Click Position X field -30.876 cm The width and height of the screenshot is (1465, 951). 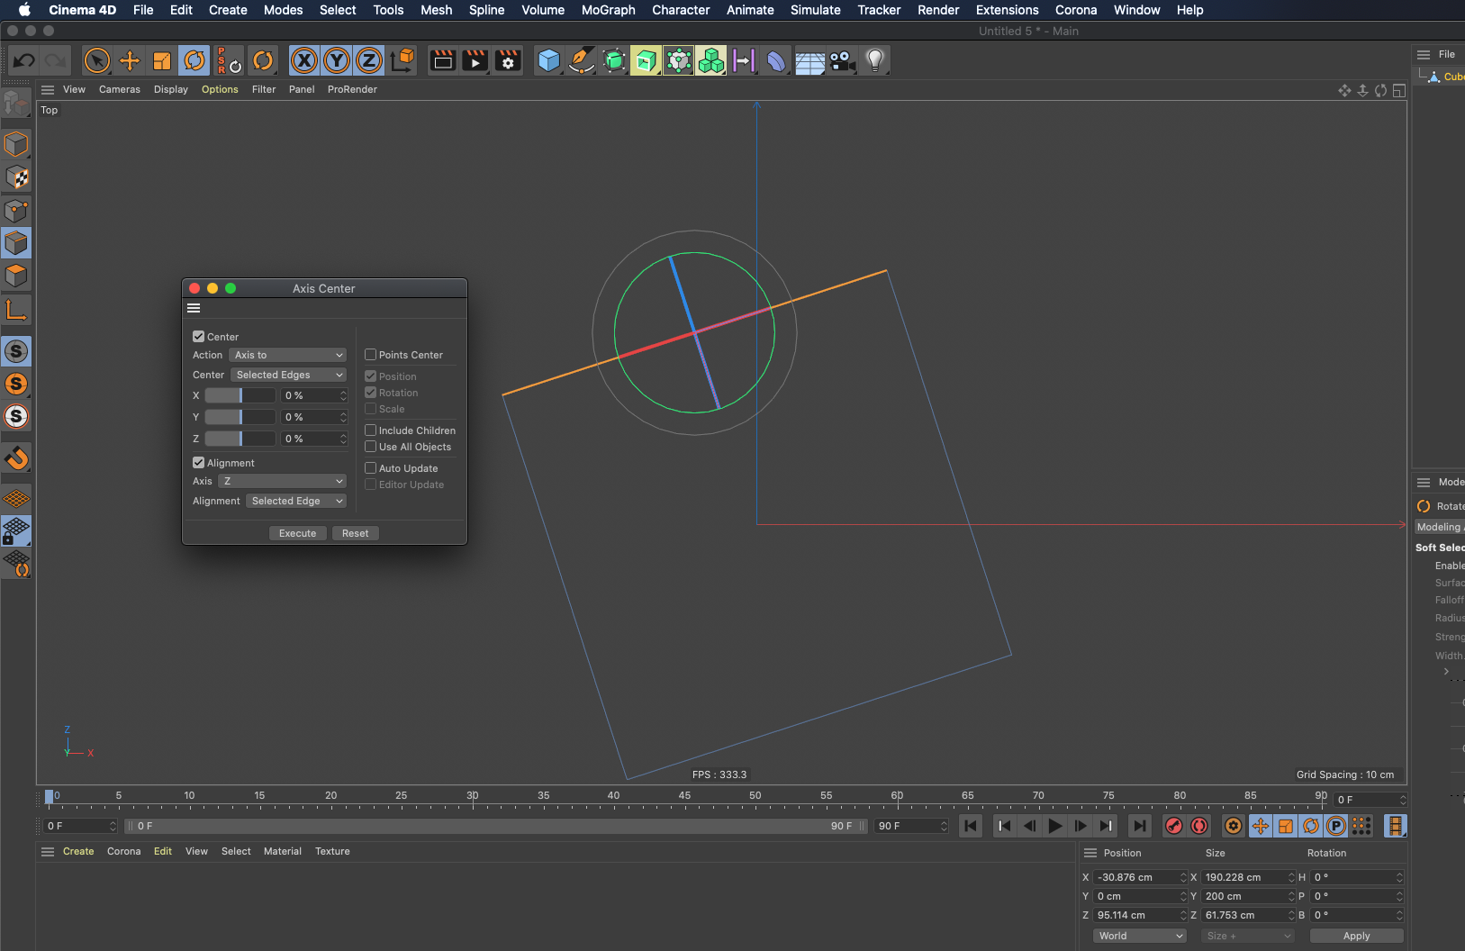[x=1140, y=877]
